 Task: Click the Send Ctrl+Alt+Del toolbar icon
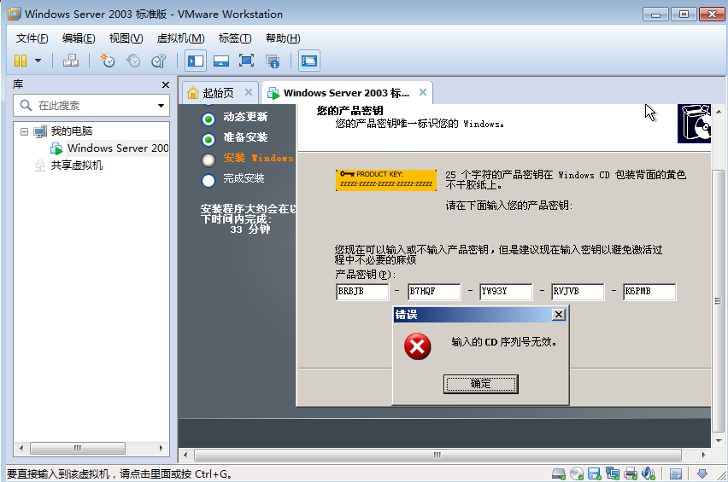[x=71, y=61]
